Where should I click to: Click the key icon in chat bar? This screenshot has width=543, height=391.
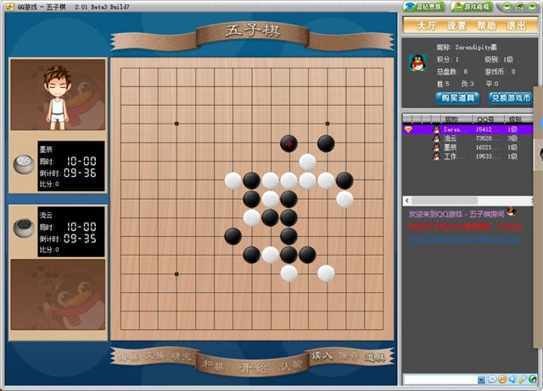tap(522, 379)
